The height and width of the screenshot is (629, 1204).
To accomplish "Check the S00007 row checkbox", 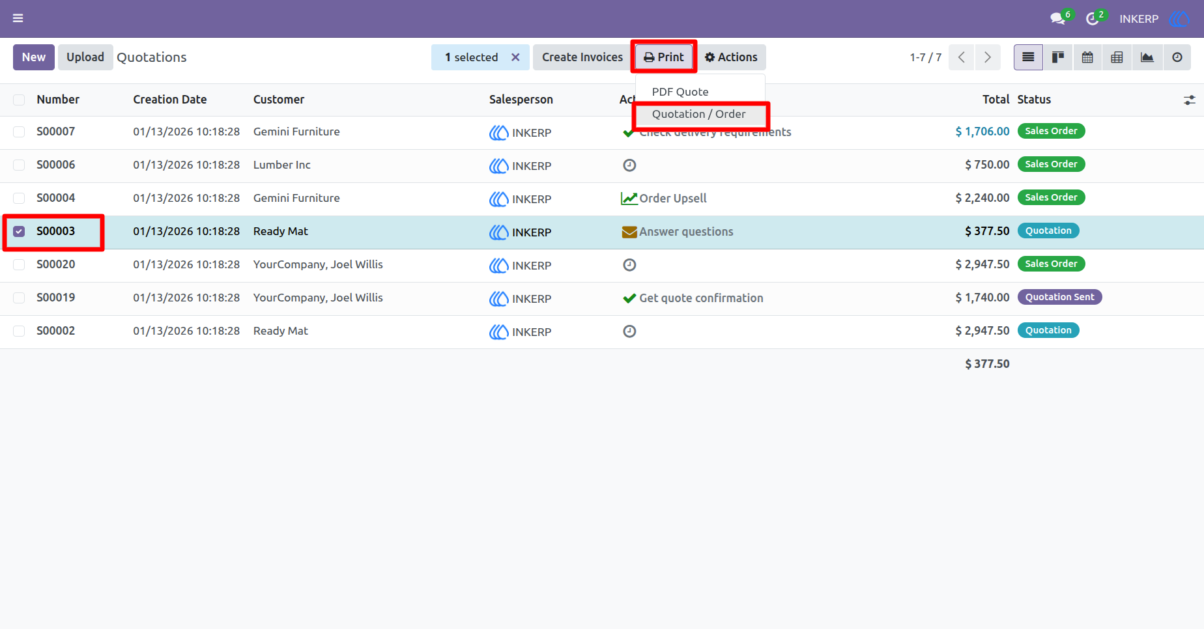I will click(19, 132).
